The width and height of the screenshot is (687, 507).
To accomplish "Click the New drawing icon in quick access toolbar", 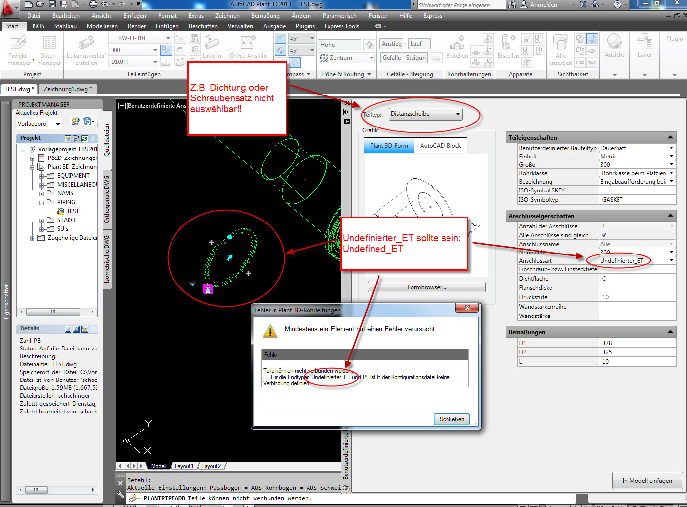I will pos(29,4).
